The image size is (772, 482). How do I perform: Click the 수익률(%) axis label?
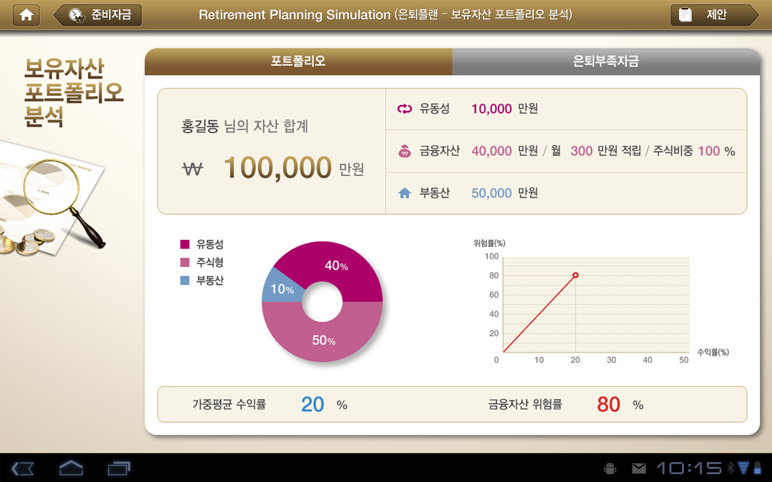click(713, 352)
